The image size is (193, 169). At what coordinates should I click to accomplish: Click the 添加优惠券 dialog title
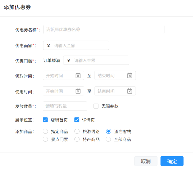click(x=17, y=7)
